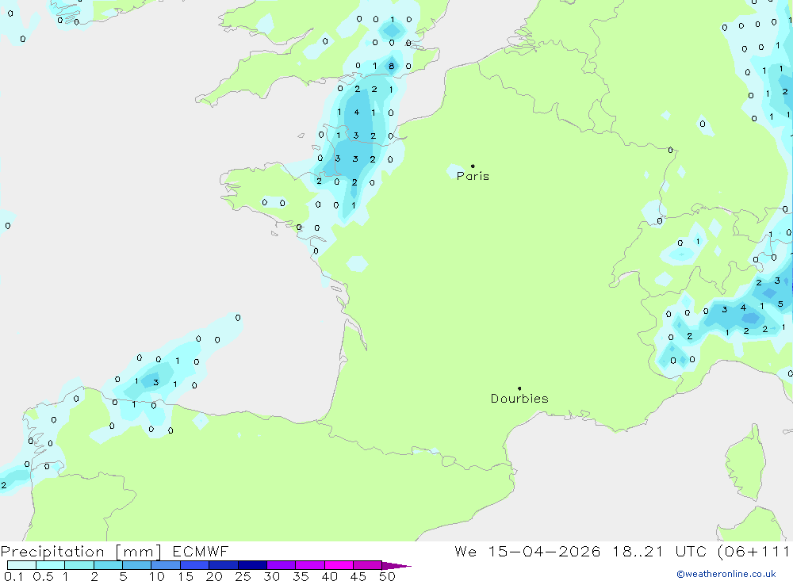Open the weatheronline.co.uk copyright link
This screenshot has width=793, height=581.
click(x=726, y=574)
